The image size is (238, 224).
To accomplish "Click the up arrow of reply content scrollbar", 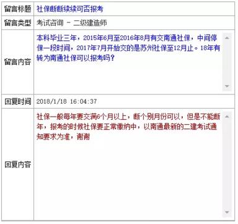I will tap(227, 117).
